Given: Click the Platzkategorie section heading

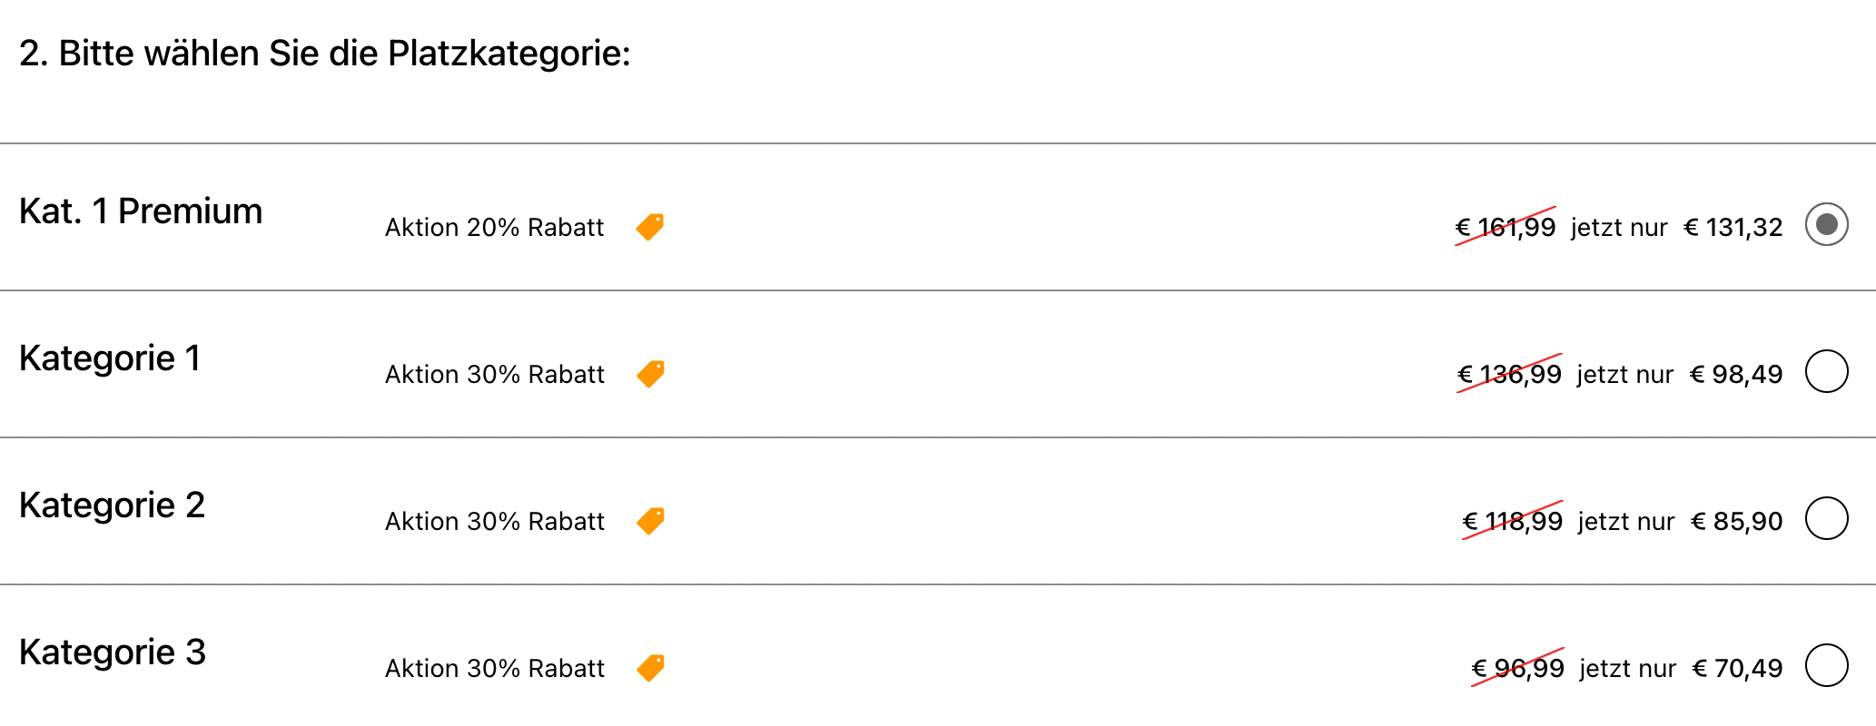Looking at the screenshot, I should [x=324, y=54].
